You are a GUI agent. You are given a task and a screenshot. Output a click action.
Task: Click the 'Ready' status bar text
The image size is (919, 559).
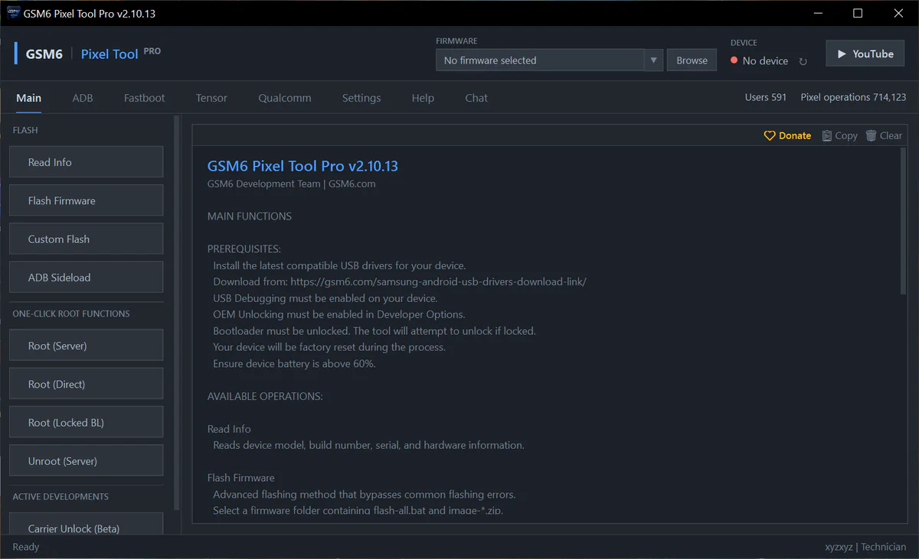click(x=26, y=547)
